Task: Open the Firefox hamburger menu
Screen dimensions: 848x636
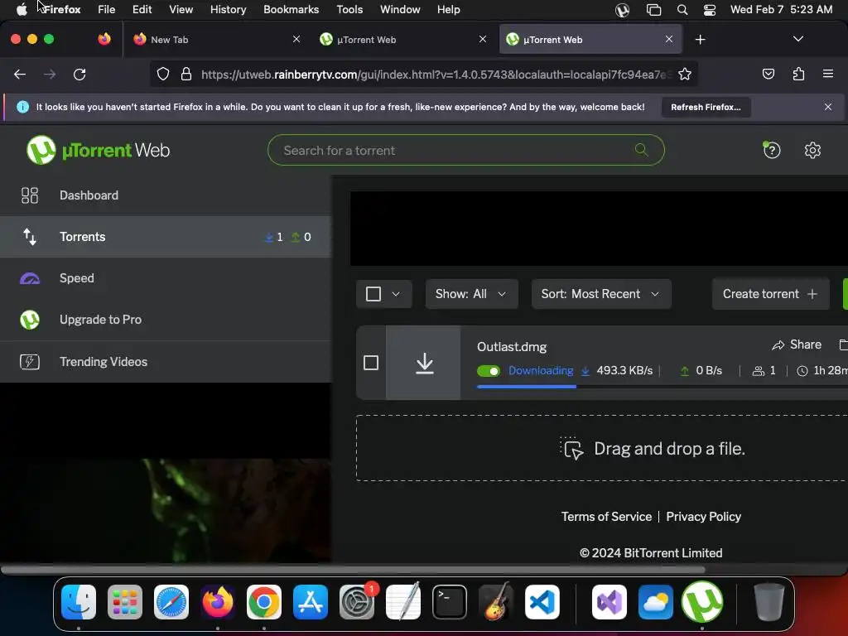Action: pyautogui.click(x=828, y=74)
